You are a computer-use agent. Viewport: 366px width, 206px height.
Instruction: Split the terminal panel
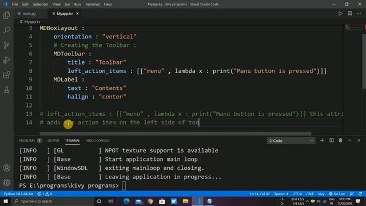tap(332, 140)
